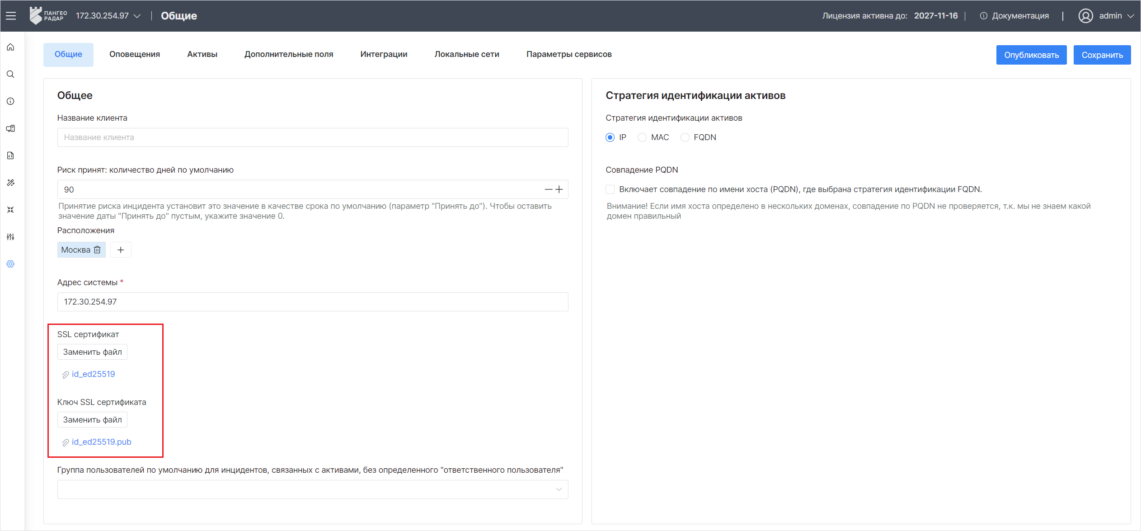
Task: Click the admin user avatar icon
Action: 1085,16
